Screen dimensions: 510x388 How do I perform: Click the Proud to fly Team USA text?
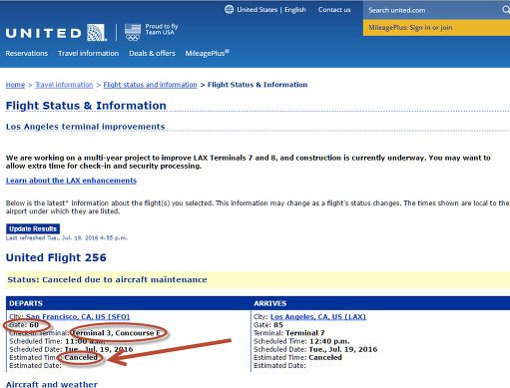click(x=162, y=29)
